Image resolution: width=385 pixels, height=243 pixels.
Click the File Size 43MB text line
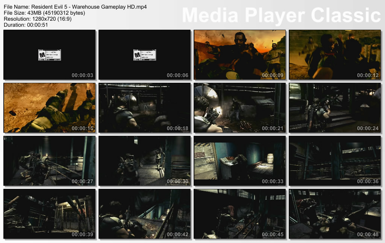tap(44, 13)
